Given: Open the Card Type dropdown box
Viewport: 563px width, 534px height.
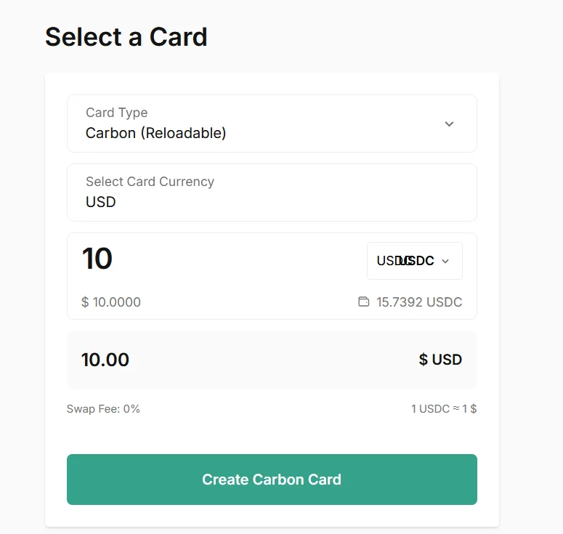Looking at the screenshot, I should (x=272, y=124).
